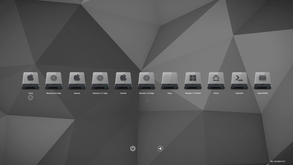Open the Recovery 14.8 (dmg) drive icon
Screen dimensions: 293x165
tap(146, 81)
